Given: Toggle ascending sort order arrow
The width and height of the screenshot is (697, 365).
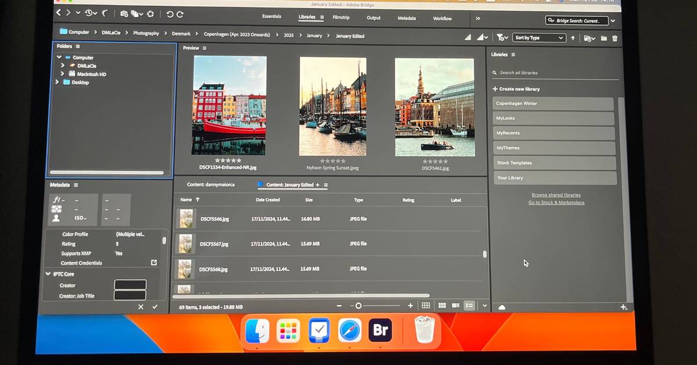Looking at the screenshot, I should 573,38.
